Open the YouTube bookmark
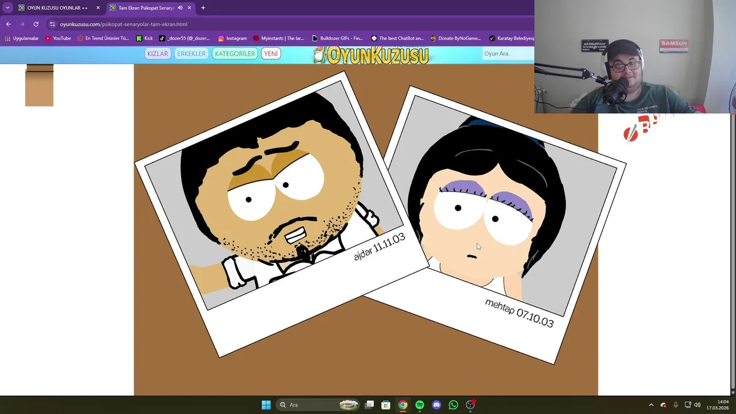 [x=57, y=39]
